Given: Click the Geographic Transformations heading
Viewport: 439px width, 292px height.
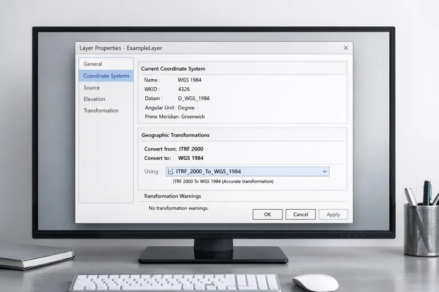Looking at the screenshot, I should coord(175,135).
